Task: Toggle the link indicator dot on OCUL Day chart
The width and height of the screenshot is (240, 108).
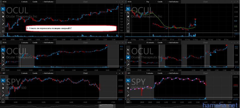Action: pyautogui.click(x=126, y=2)
